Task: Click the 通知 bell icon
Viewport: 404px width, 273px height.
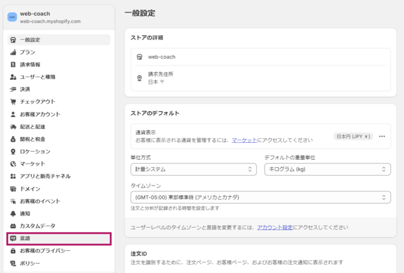Action: tap(13, 213)
